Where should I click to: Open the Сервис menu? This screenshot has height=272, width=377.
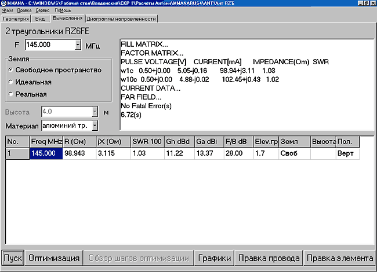43,11
